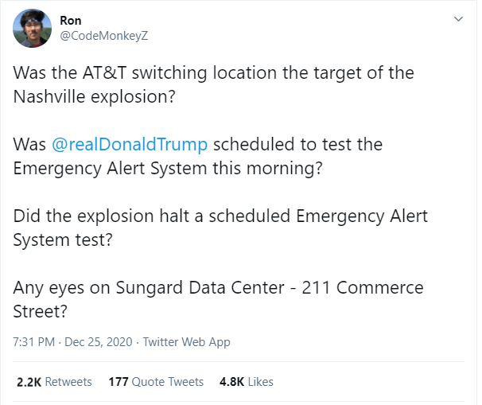Show the 4.8K Likes list
482x405 pixels.
(x=246, y=382)
